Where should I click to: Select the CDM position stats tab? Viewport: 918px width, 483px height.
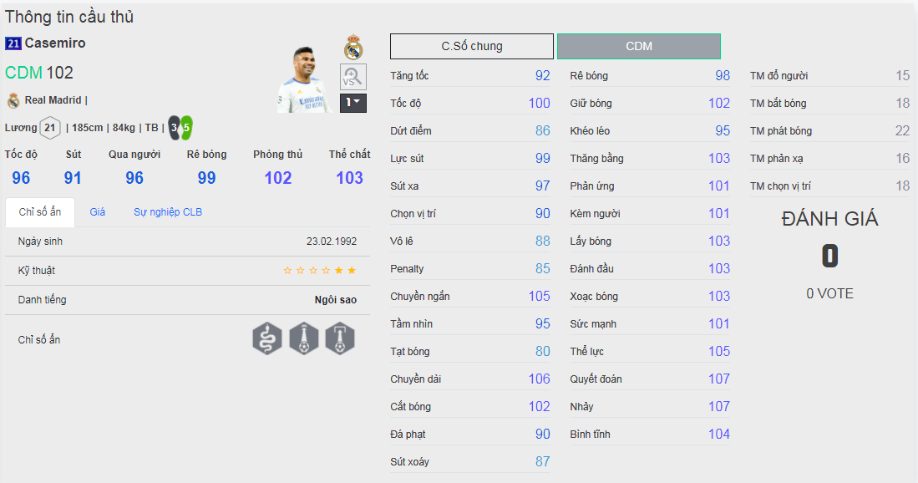[x=639, y=46]
